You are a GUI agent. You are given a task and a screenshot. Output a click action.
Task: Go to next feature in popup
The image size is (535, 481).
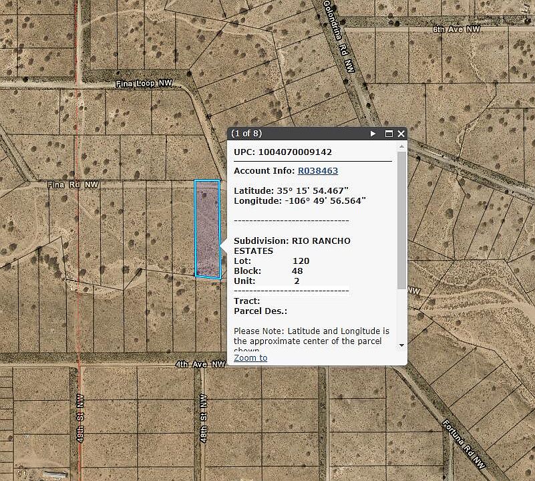pyautogui.click(x=373, y=134)
